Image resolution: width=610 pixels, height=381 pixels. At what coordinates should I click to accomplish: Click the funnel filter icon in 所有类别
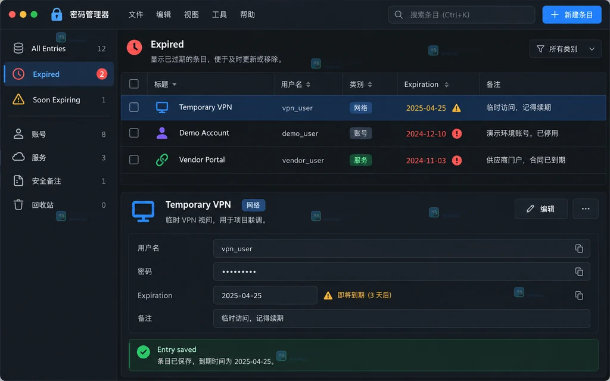[x=540, y=49]
